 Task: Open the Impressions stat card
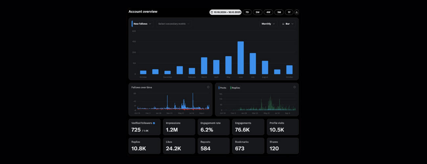[179, 127]
